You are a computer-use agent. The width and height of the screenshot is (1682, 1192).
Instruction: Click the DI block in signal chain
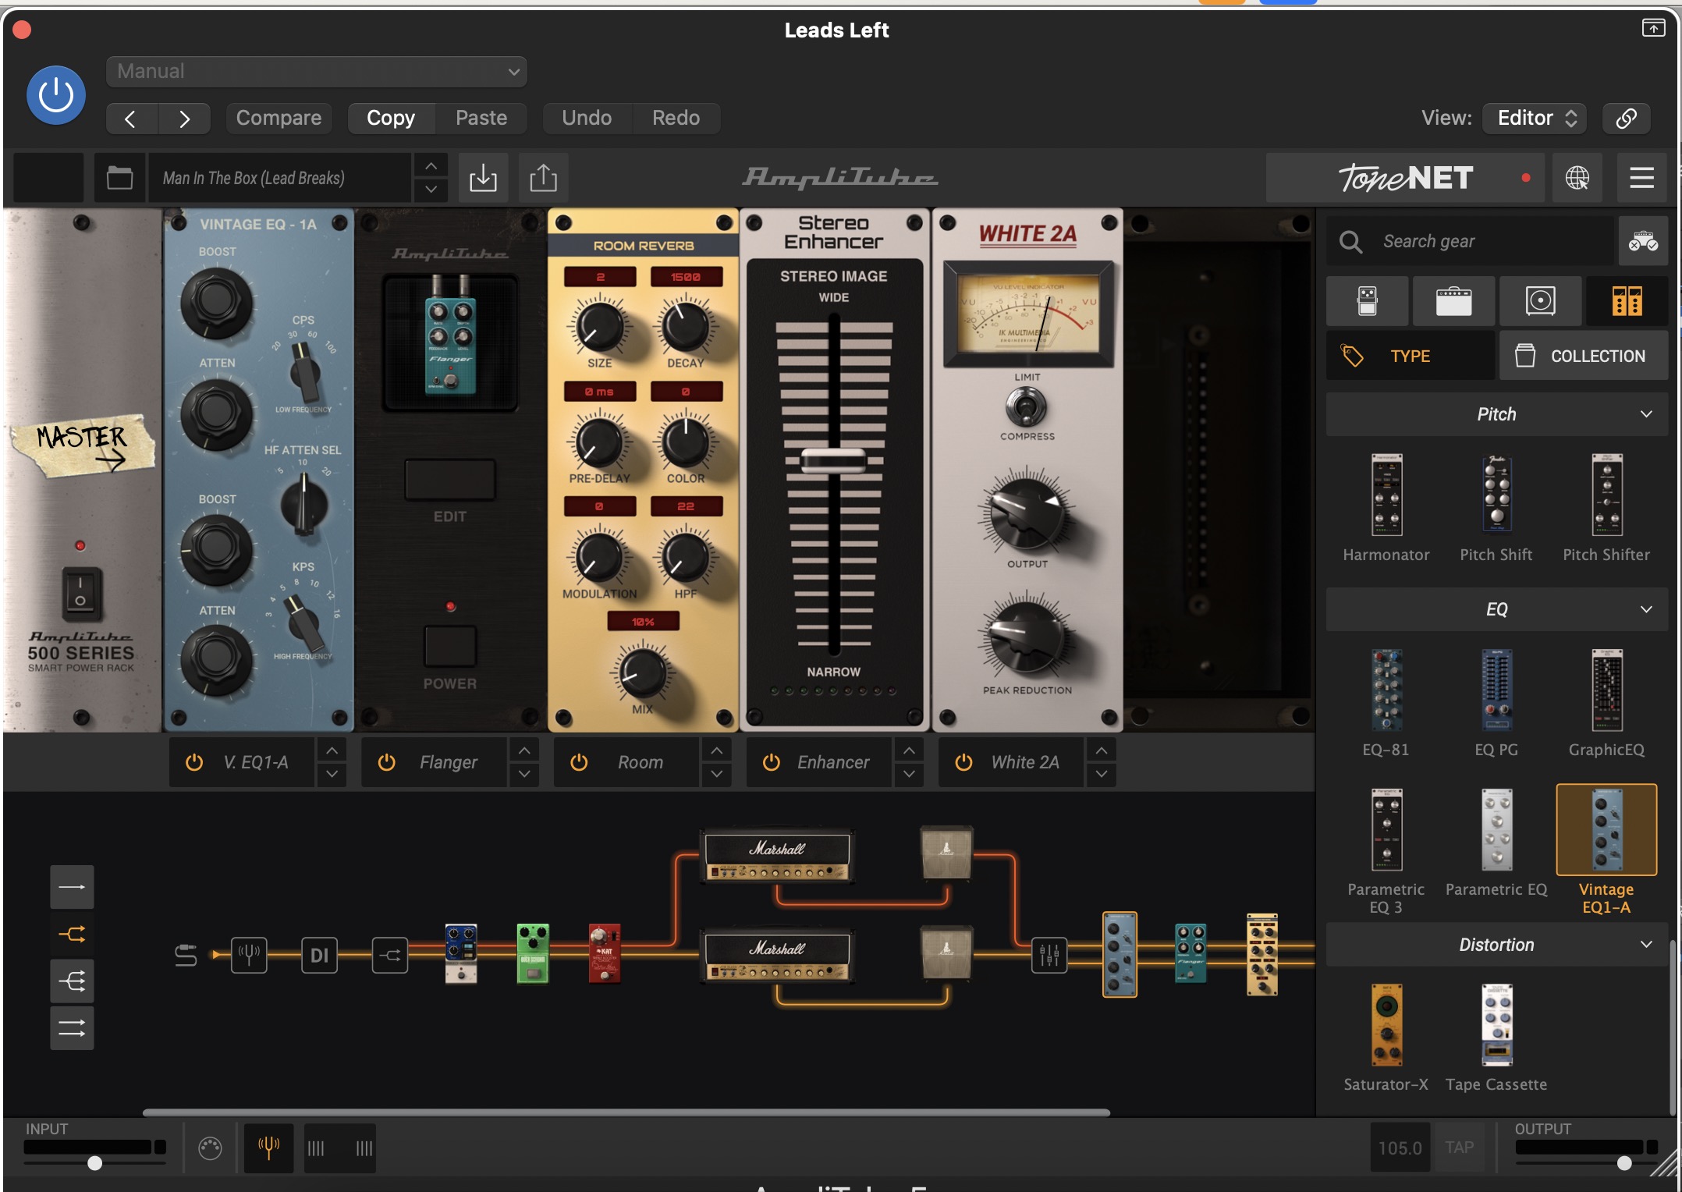tap(319, 954)
